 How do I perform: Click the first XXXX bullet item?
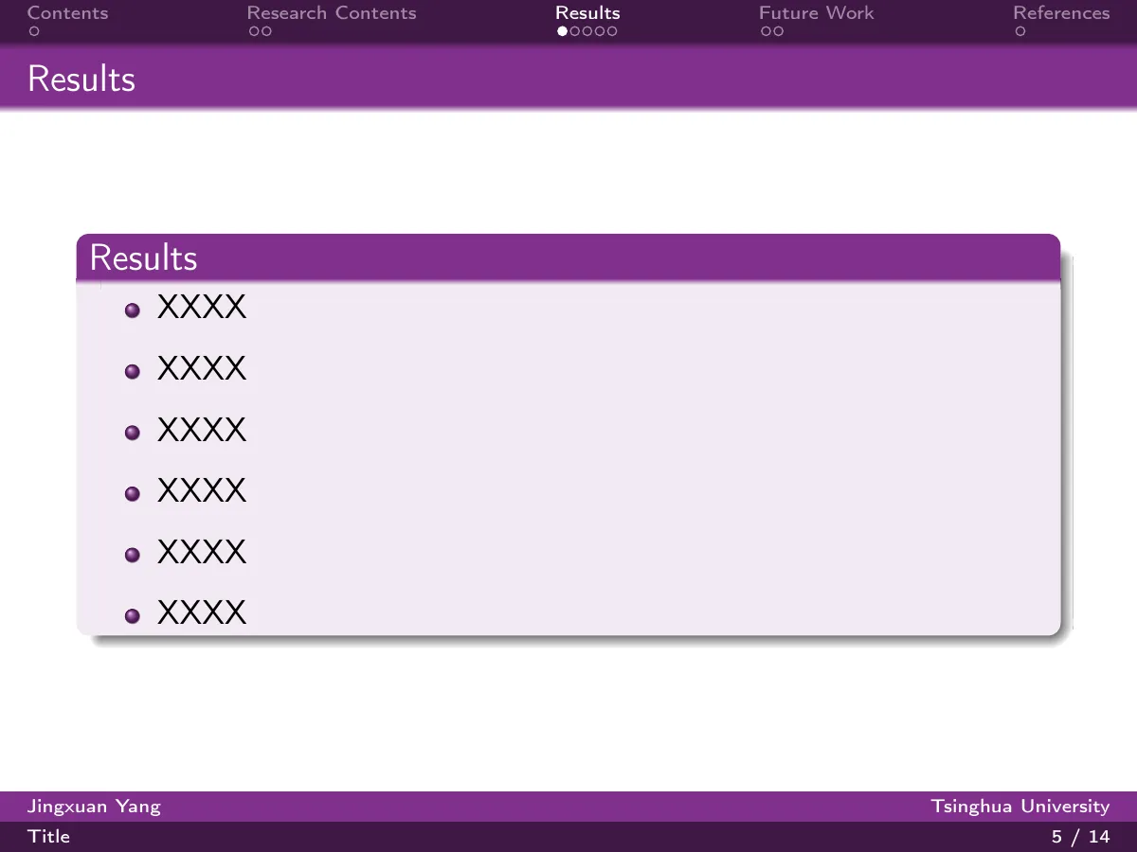pos(202,308)
